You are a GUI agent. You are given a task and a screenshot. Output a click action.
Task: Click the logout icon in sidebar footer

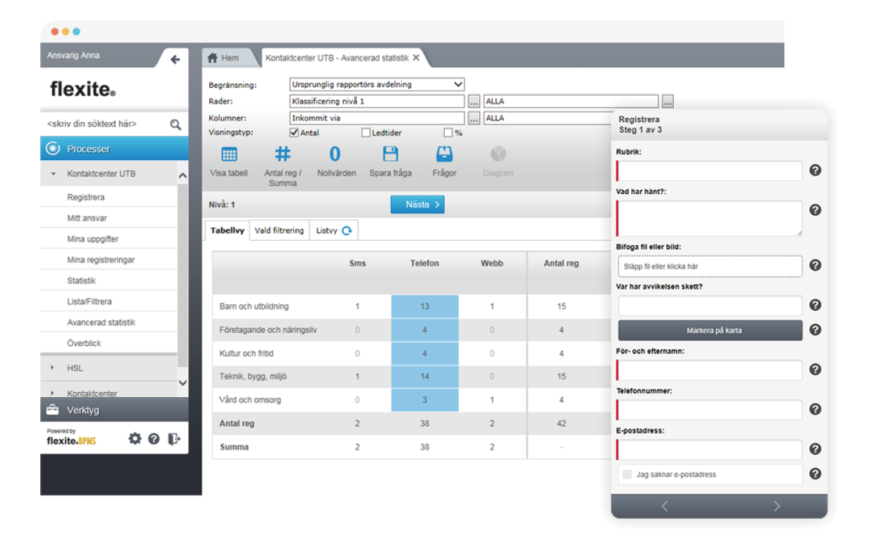coord(173,439)
